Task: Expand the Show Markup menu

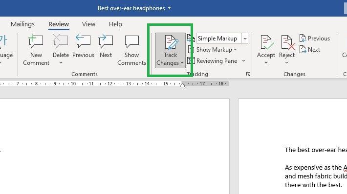Action: [x=217, y=50]
